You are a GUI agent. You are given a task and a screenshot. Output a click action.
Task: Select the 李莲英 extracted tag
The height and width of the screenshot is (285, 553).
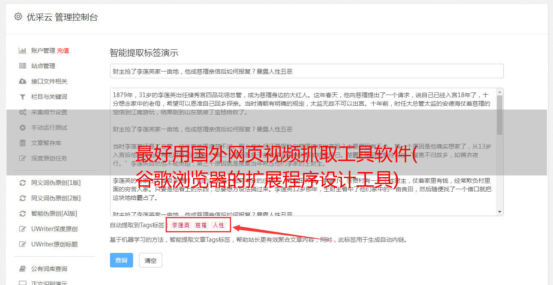click(x=181, y=225)
